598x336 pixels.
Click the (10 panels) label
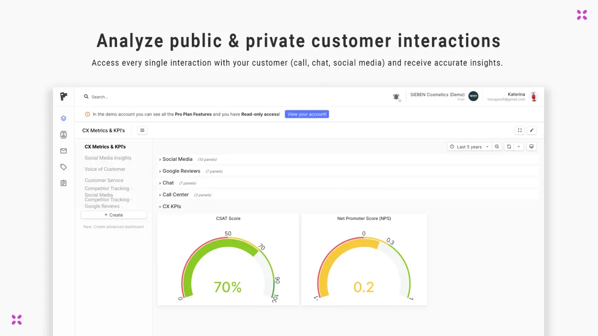(x=207, y=160)
